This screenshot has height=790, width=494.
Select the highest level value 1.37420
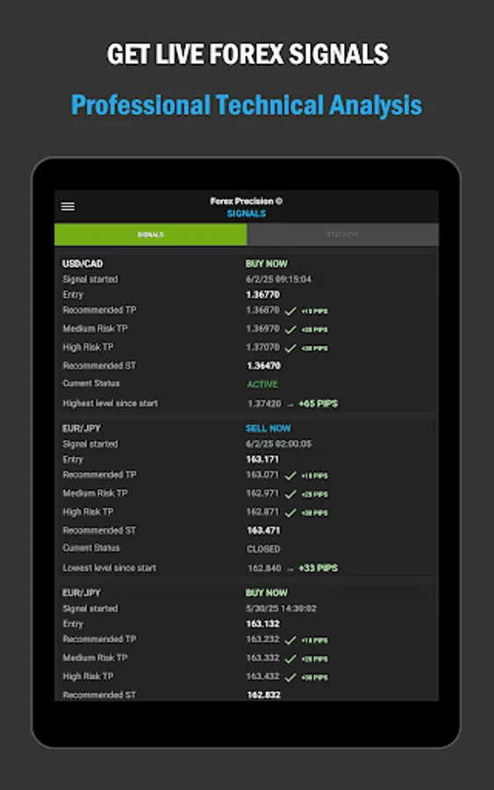click(264, 404)
